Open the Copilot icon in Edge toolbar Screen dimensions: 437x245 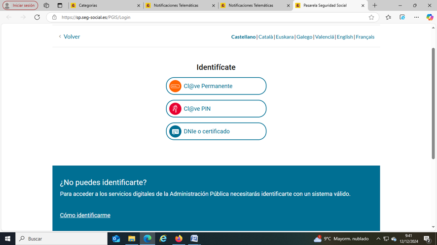(x=430, y=17)
